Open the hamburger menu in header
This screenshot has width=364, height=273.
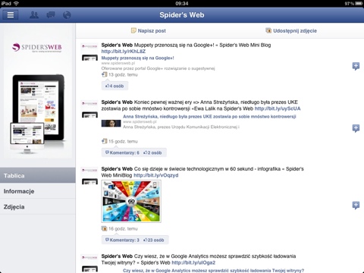[11, 15]
